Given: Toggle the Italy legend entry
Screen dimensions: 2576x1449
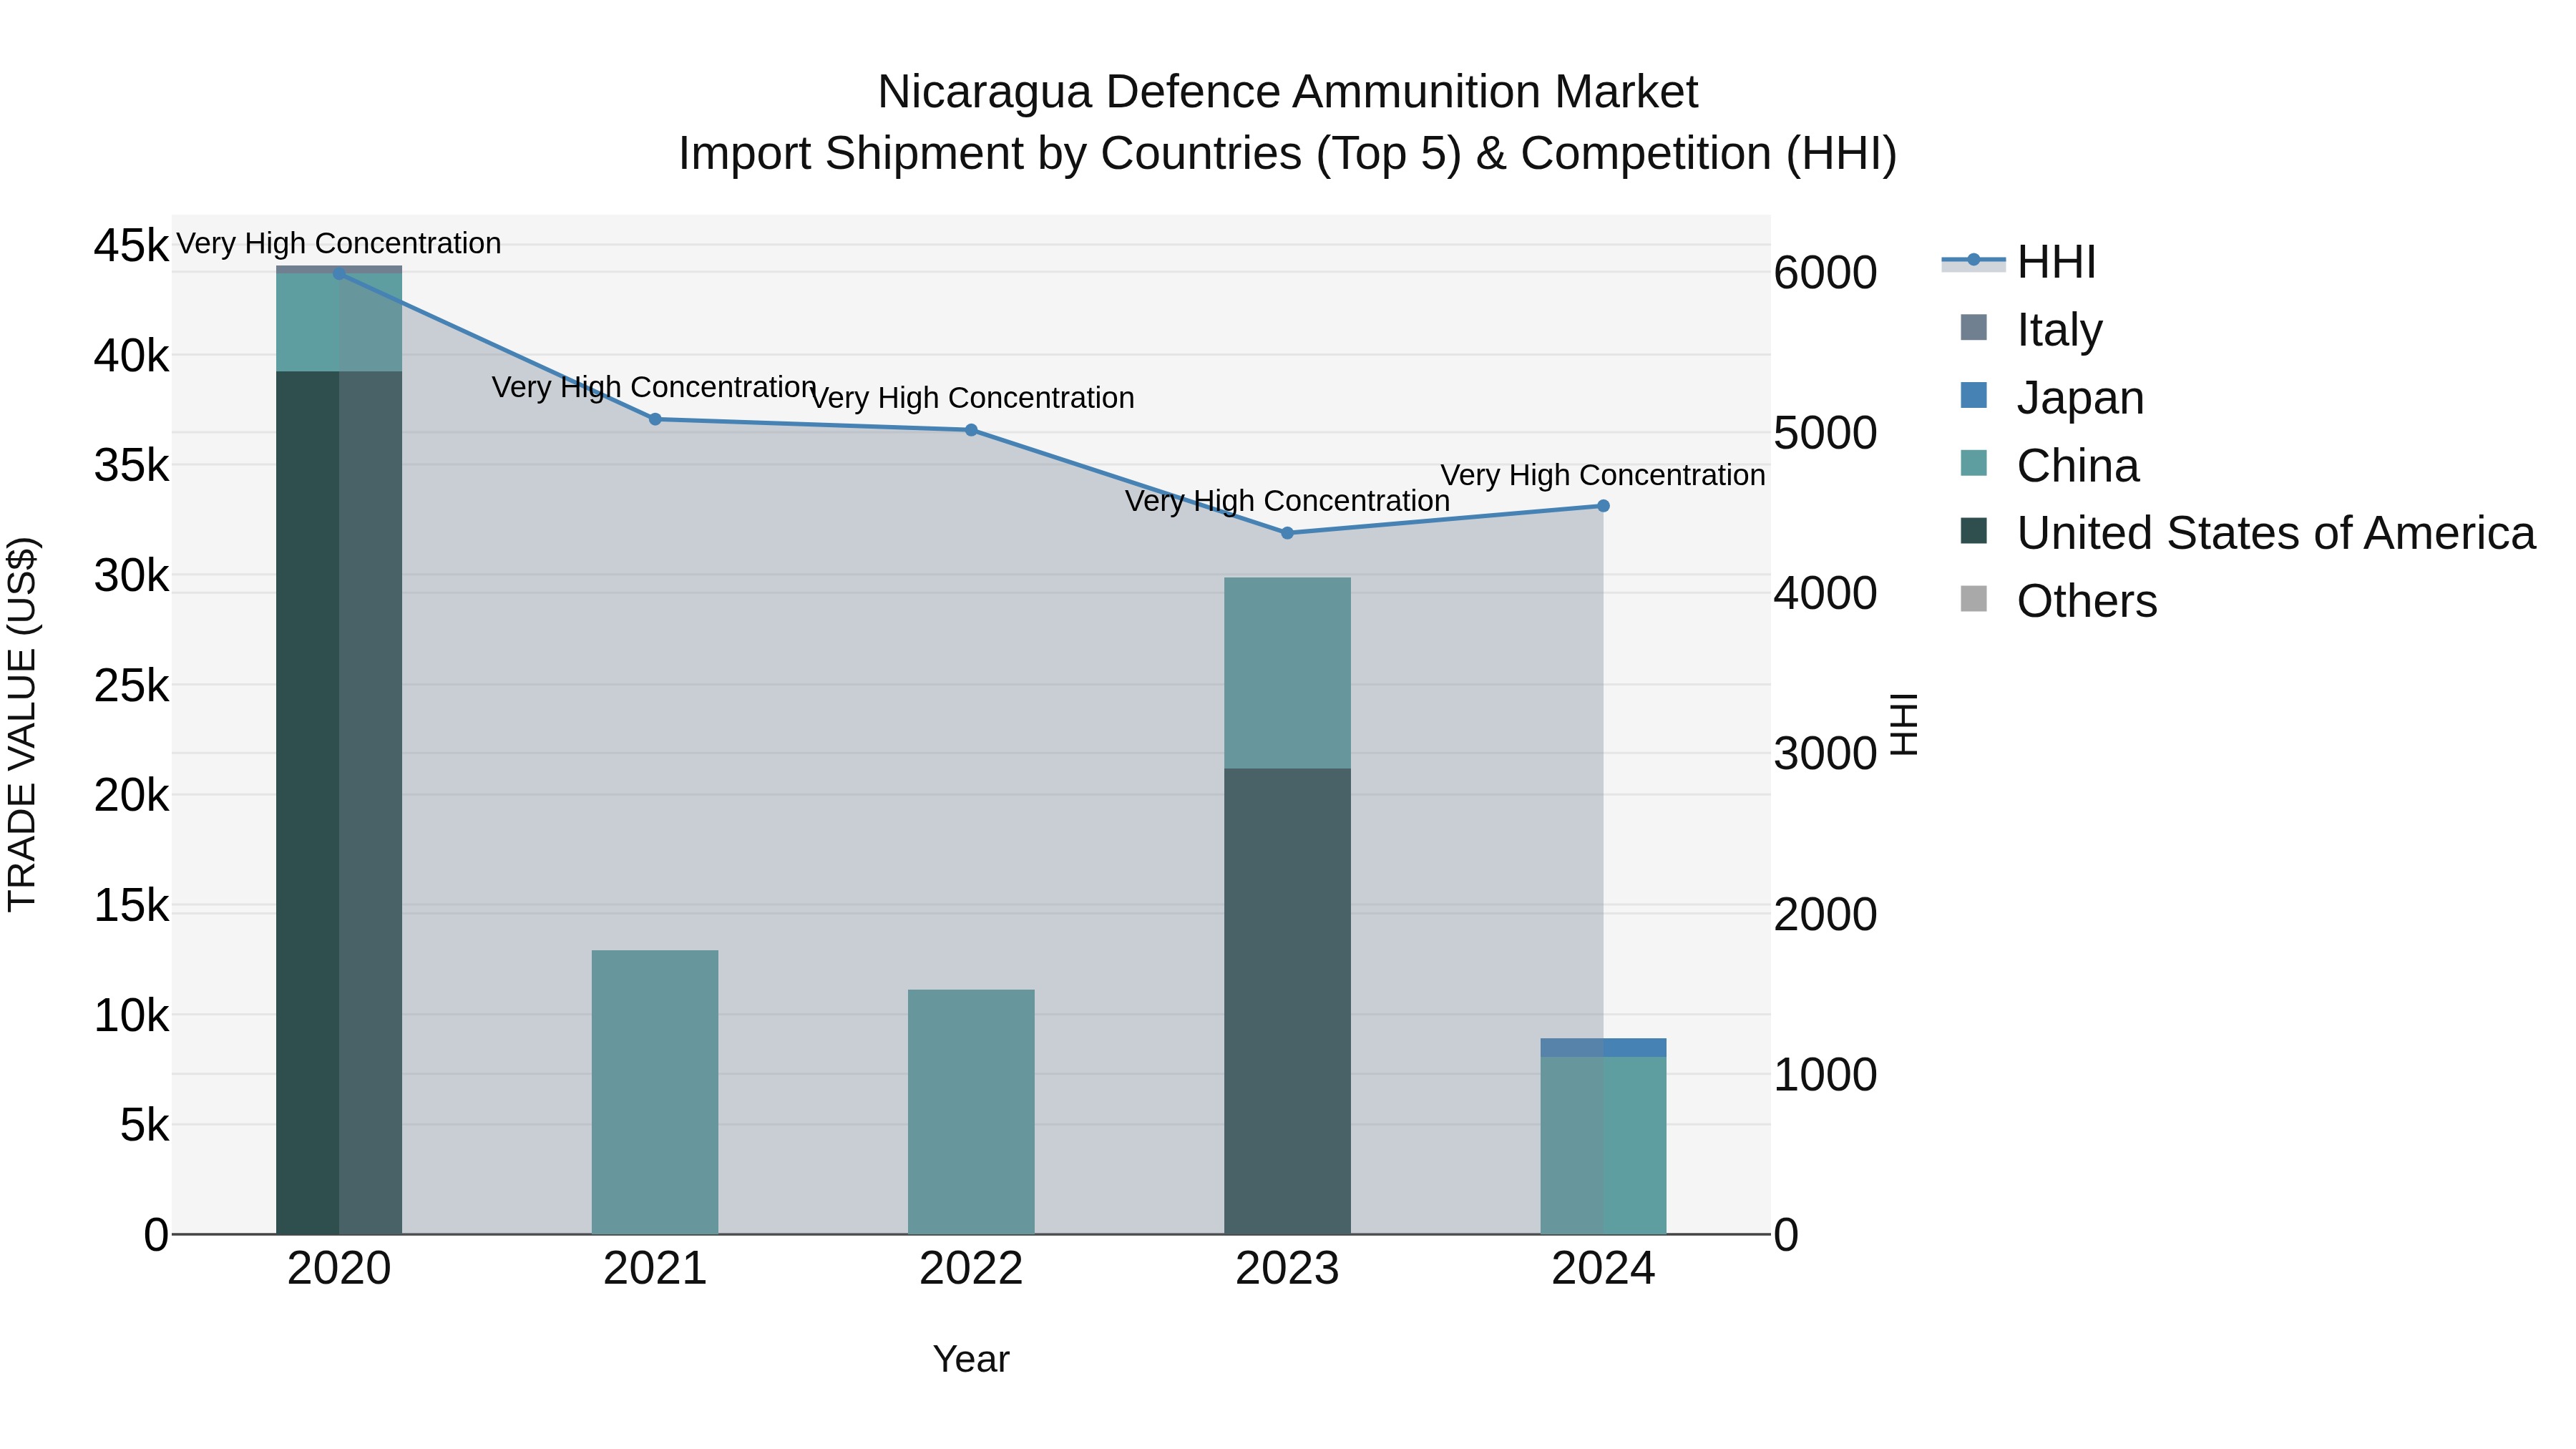Looking at the screenshot, I should click(2032, 329).
